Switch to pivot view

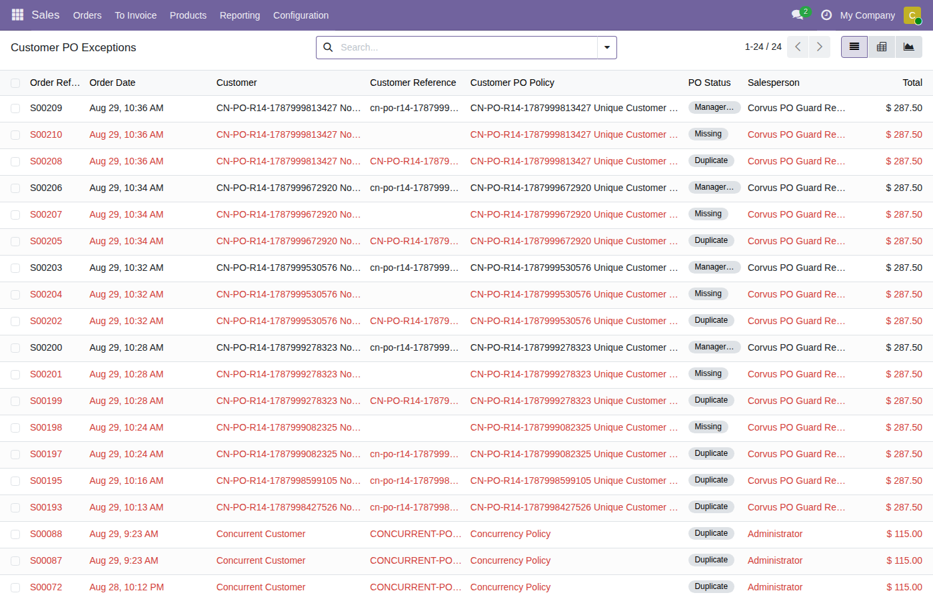point(882,47)
